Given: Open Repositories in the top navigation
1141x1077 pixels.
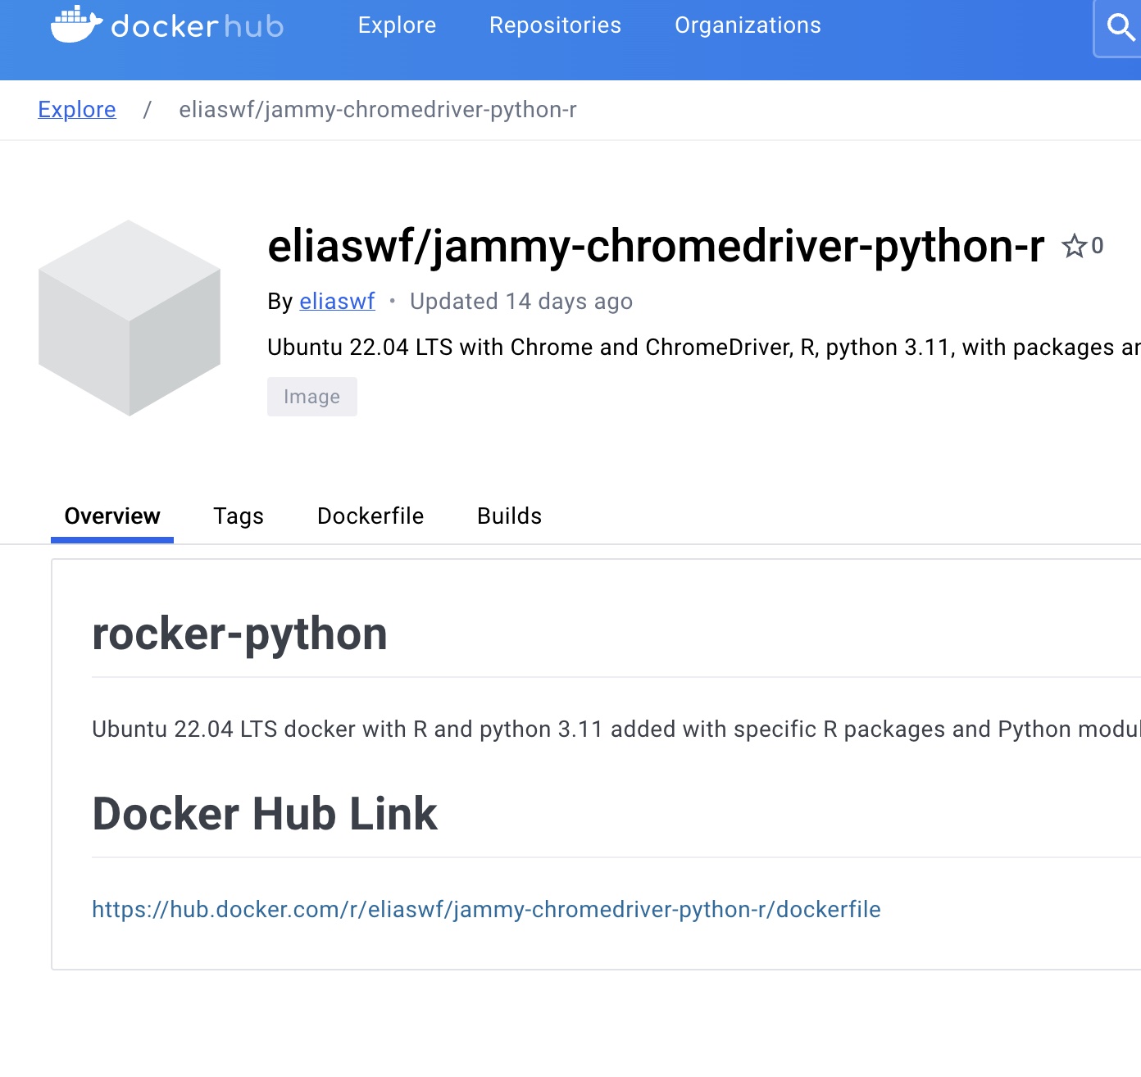Looking at the screenshot, I should [x=555, y=25].
